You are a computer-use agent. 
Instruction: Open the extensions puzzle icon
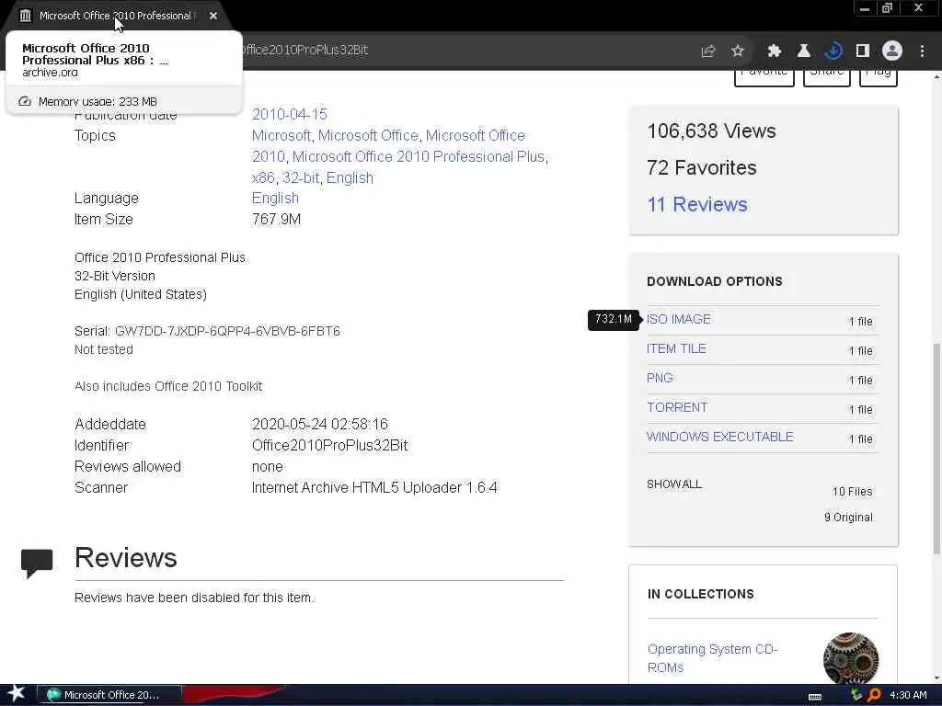tap(775, 51)
